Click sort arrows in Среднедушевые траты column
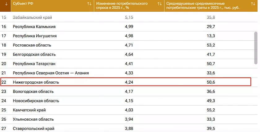The image size is (260, 132). coord(253,4)
